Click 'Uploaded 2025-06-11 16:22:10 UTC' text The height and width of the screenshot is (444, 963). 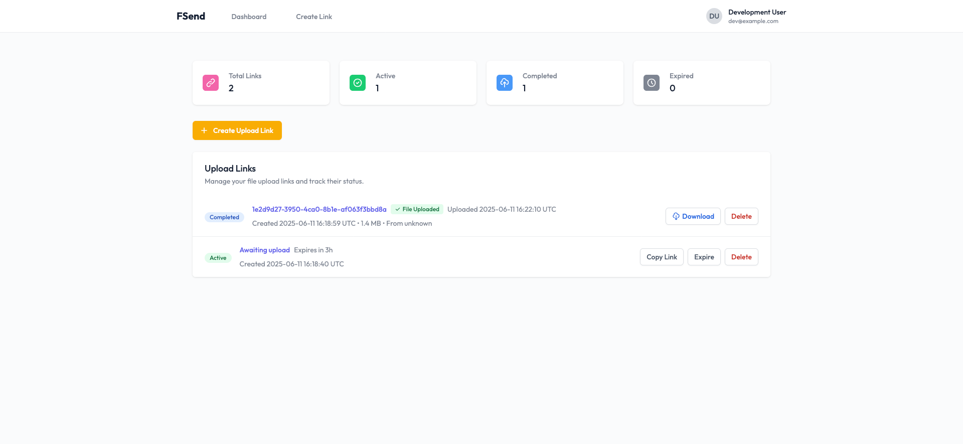pyautogui.click(x=502, y=209)
